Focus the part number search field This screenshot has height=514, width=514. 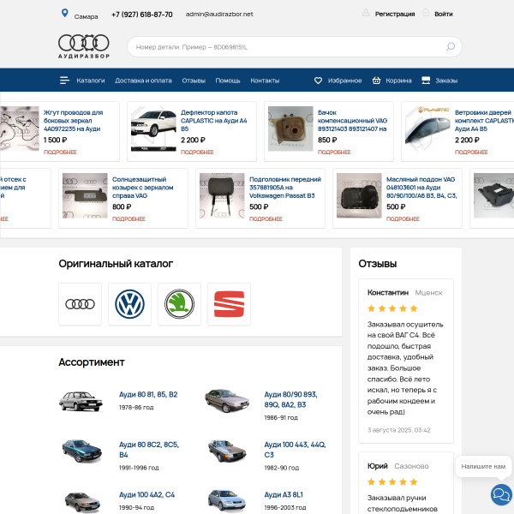coord(295,46)
